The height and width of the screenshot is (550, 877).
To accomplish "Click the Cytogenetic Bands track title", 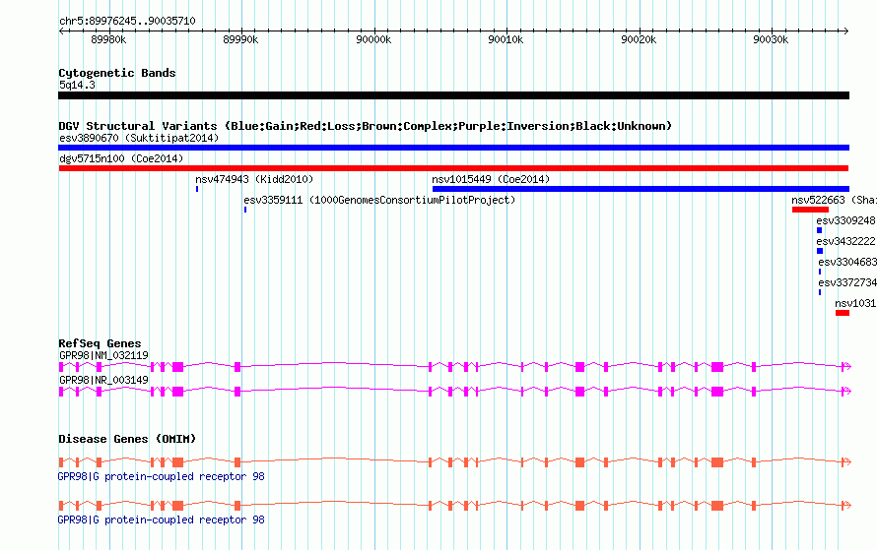I will pyautogui.click(x=117, y=73).
